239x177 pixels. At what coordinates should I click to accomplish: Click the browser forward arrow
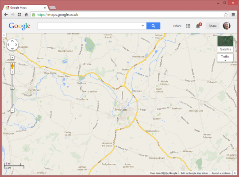13,15
